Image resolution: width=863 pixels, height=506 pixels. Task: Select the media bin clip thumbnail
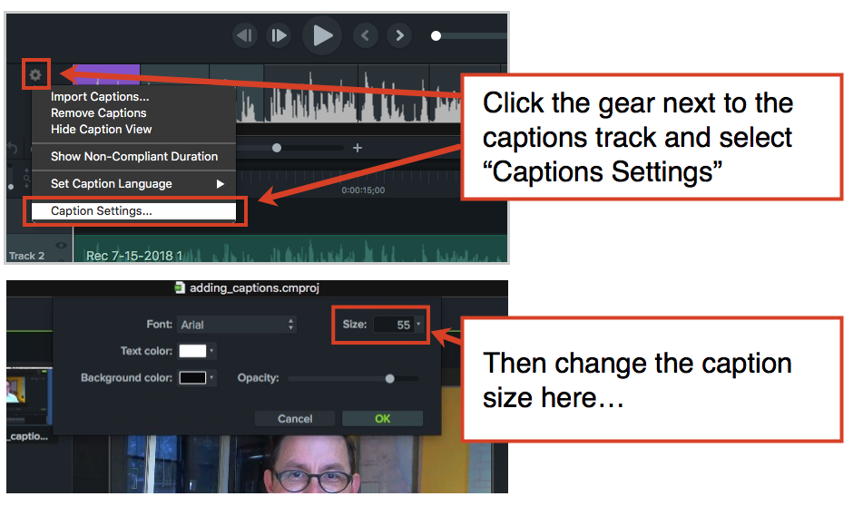29,394
